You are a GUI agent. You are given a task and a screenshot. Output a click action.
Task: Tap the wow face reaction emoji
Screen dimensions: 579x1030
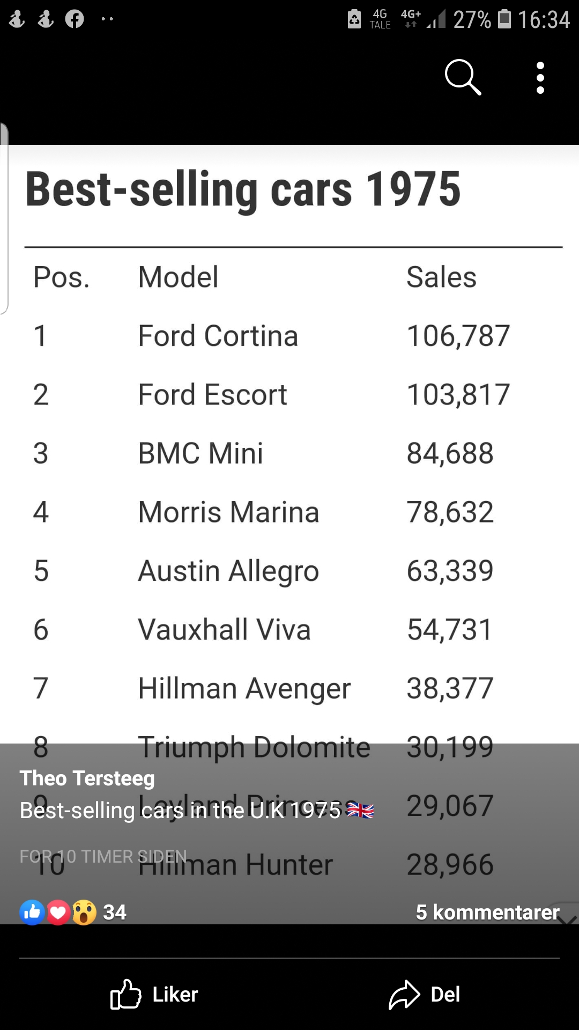coord(84,912)
